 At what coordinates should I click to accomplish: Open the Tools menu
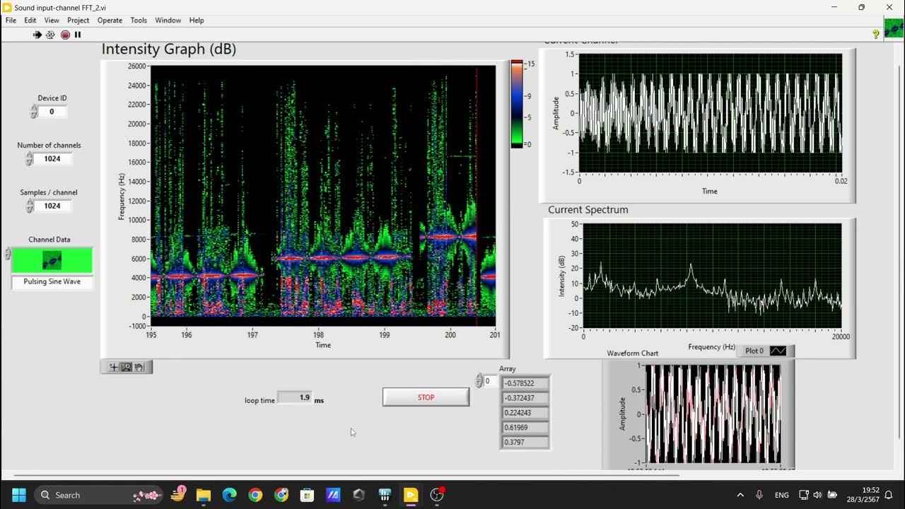(x=139, y=21)
